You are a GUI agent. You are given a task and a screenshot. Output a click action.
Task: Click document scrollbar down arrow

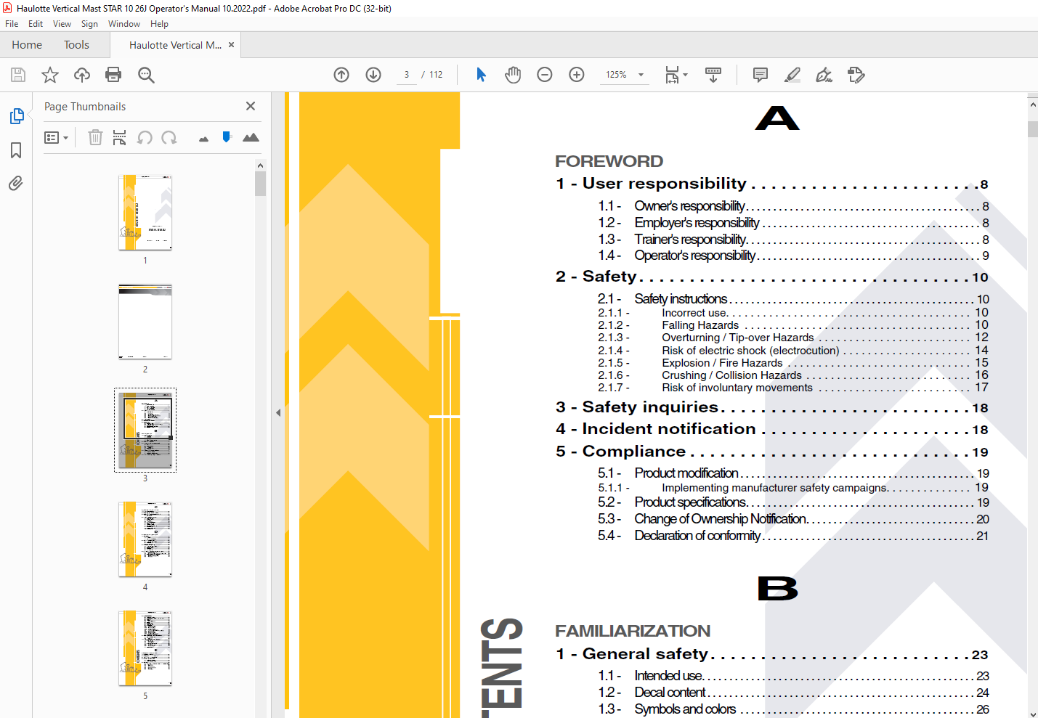coord(1032,714)
